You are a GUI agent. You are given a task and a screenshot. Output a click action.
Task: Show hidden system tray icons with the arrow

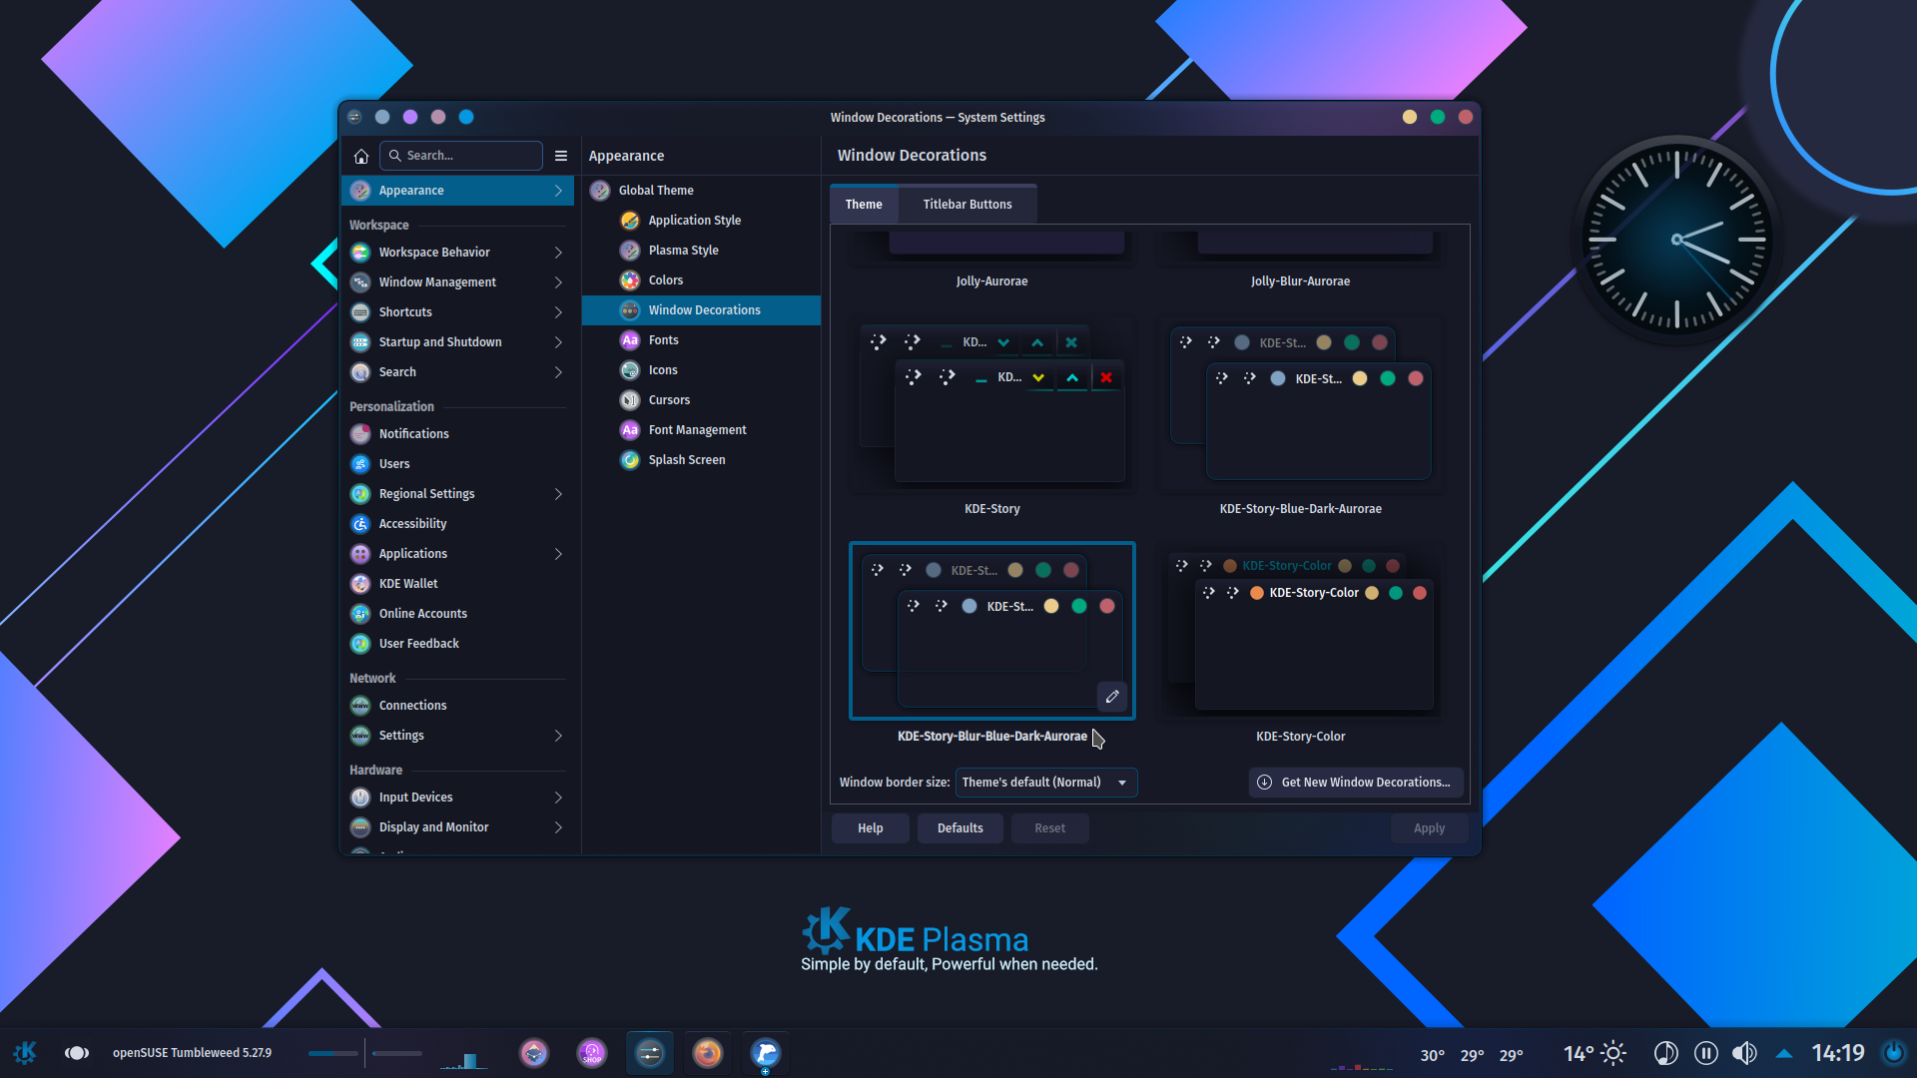(x=1784, y=1053)
